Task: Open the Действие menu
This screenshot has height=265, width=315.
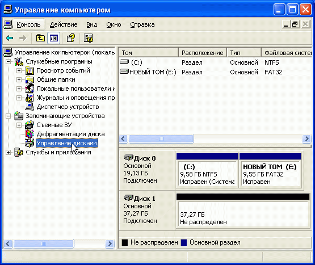Action: 64,24
